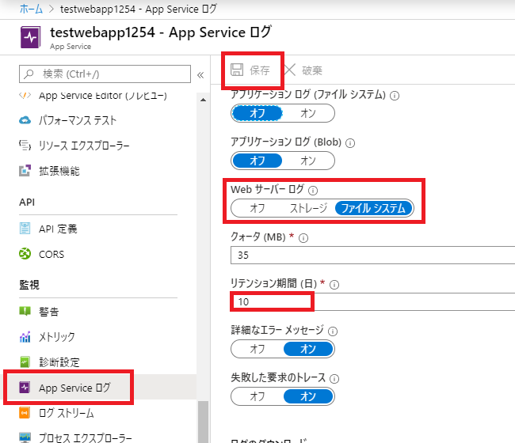Click the ログ ストリーム orange icon
The height and width of the screenshot is (443, 515).
25,413
